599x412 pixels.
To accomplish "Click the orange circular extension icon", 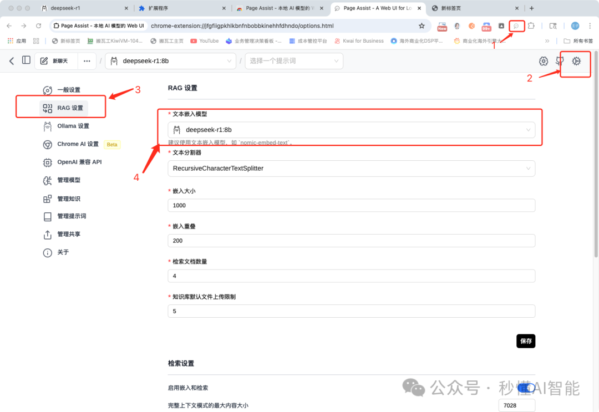I will (x=472, y=26).
